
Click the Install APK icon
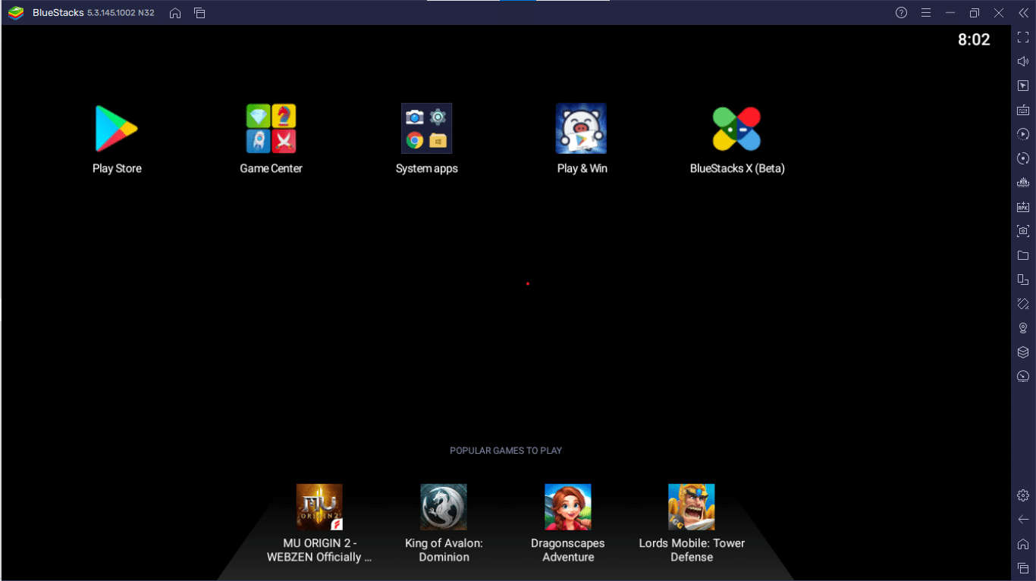[x=1023, y=207]
